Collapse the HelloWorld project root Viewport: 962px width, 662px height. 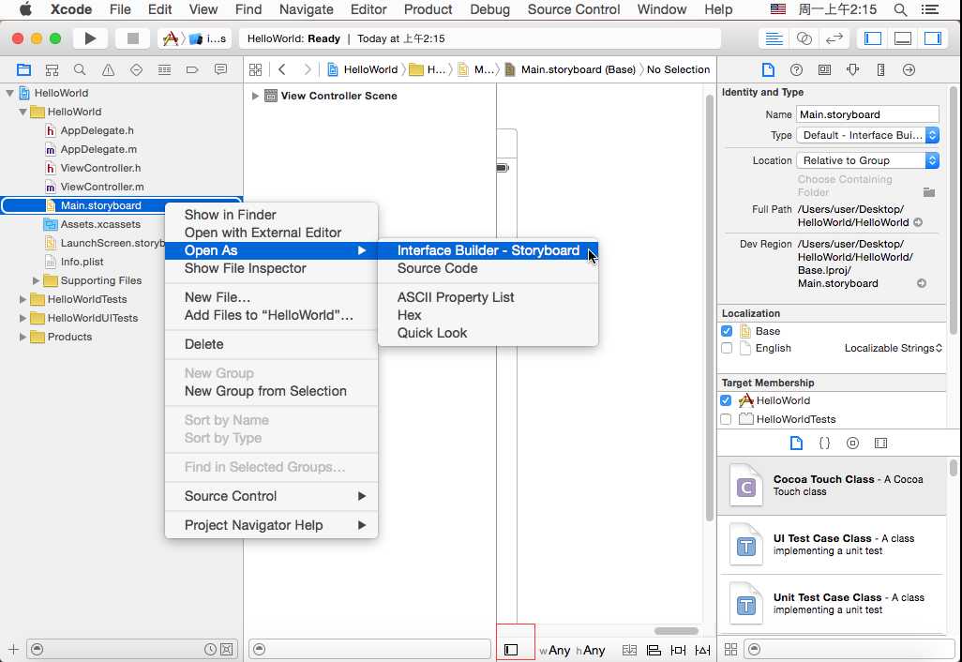pyautogui.click(x=9, y=93)
